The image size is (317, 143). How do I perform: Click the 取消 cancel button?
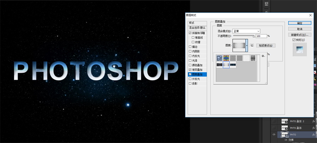point(300,29)
